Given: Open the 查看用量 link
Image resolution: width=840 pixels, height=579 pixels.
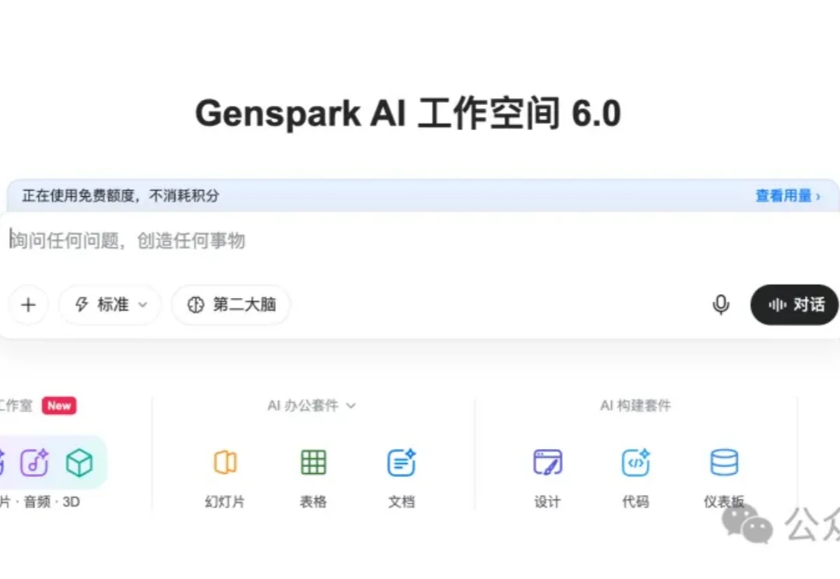Looking at the screenshot, I should click(787, 195).
